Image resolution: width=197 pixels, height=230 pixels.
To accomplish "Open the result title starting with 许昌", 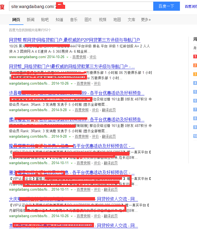I will tap(77, 93).
